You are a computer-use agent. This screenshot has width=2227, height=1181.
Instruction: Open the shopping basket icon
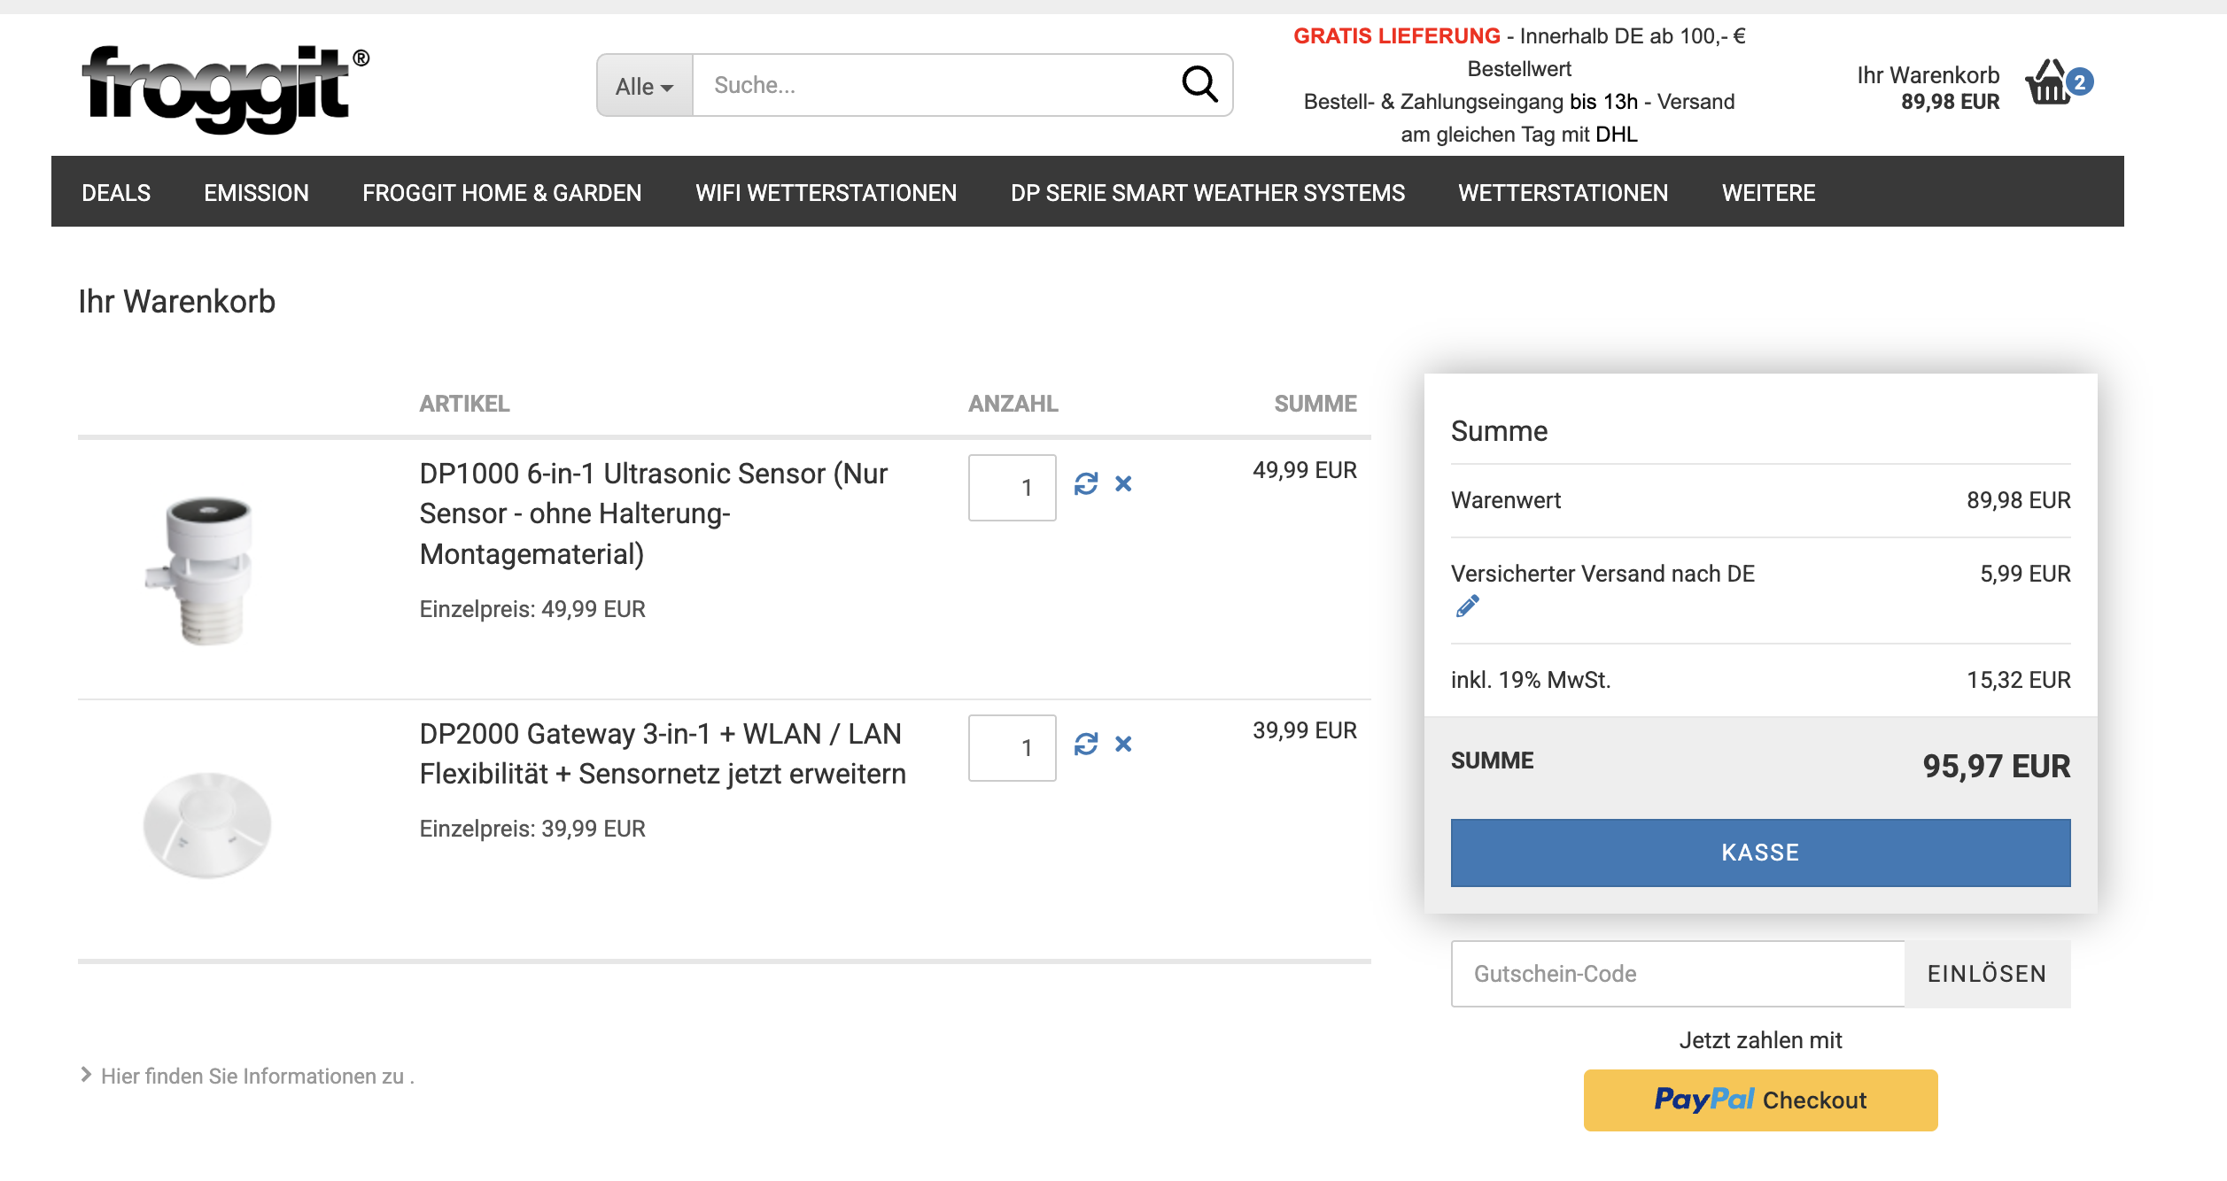pos(2048,82)
